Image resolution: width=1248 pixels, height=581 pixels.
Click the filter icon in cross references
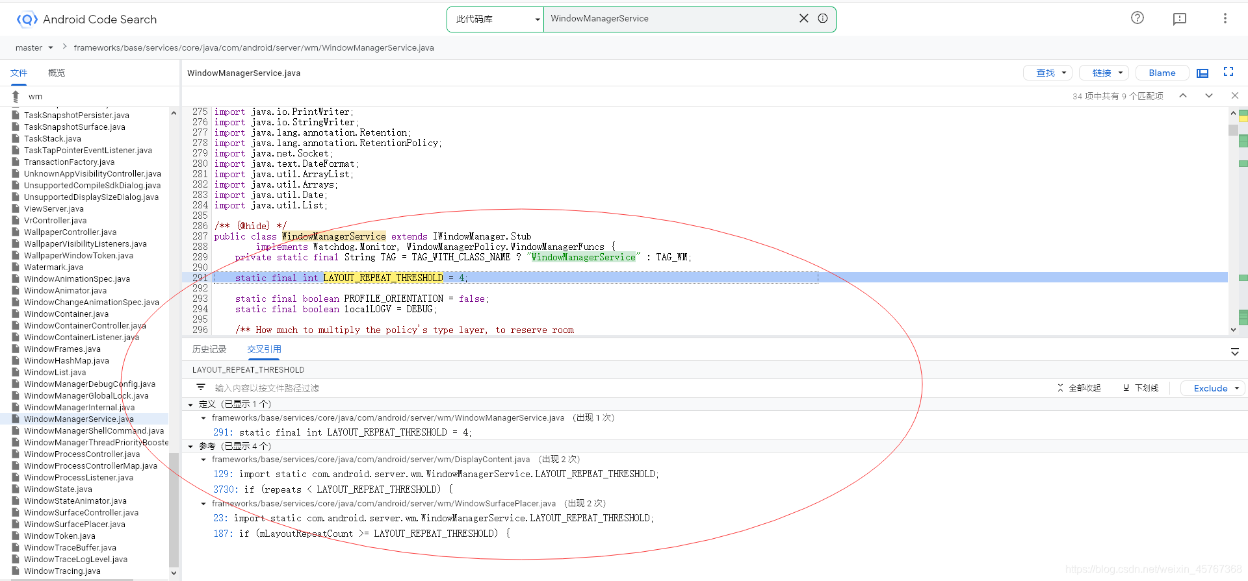[201, 388]
